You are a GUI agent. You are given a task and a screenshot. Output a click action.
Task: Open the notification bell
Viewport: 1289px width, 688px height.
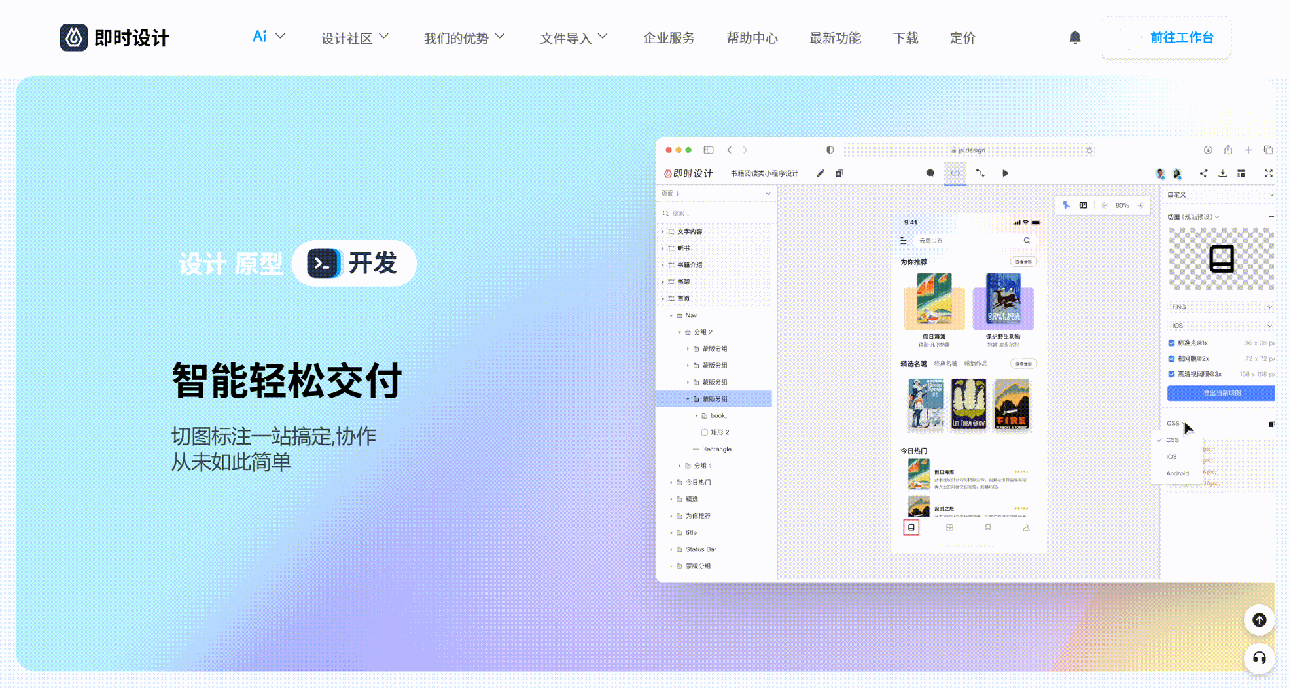click(1075, 38)
